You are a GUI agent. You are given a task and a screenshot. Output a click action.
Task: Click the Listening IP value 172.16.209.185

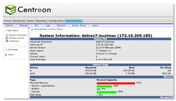click(104, 45)
